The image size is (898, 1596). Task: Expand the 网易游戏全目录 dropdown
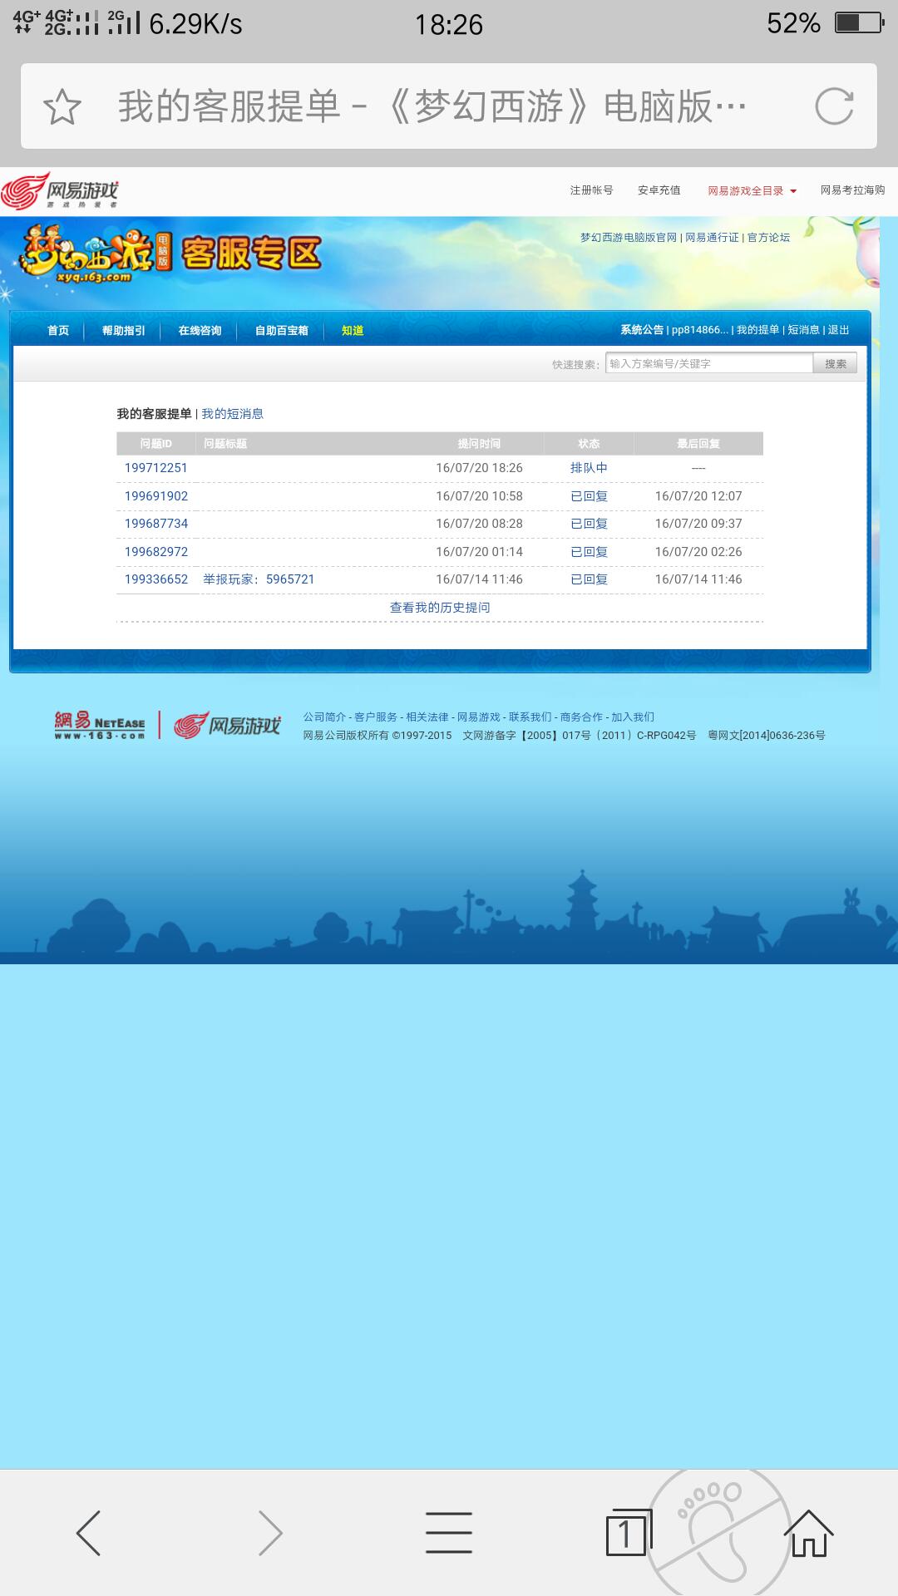click(x=752, y=191)
